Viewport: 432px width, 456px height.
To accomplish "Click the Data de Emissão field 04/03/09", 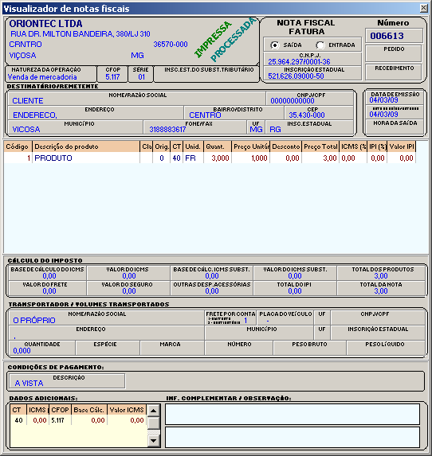I will click(x=395, y=98).
